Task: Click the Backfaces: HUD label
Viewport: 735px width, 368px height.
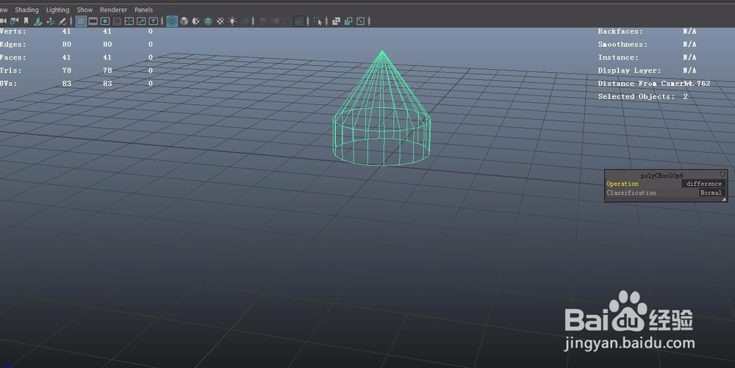Action: tap(620, 32)
